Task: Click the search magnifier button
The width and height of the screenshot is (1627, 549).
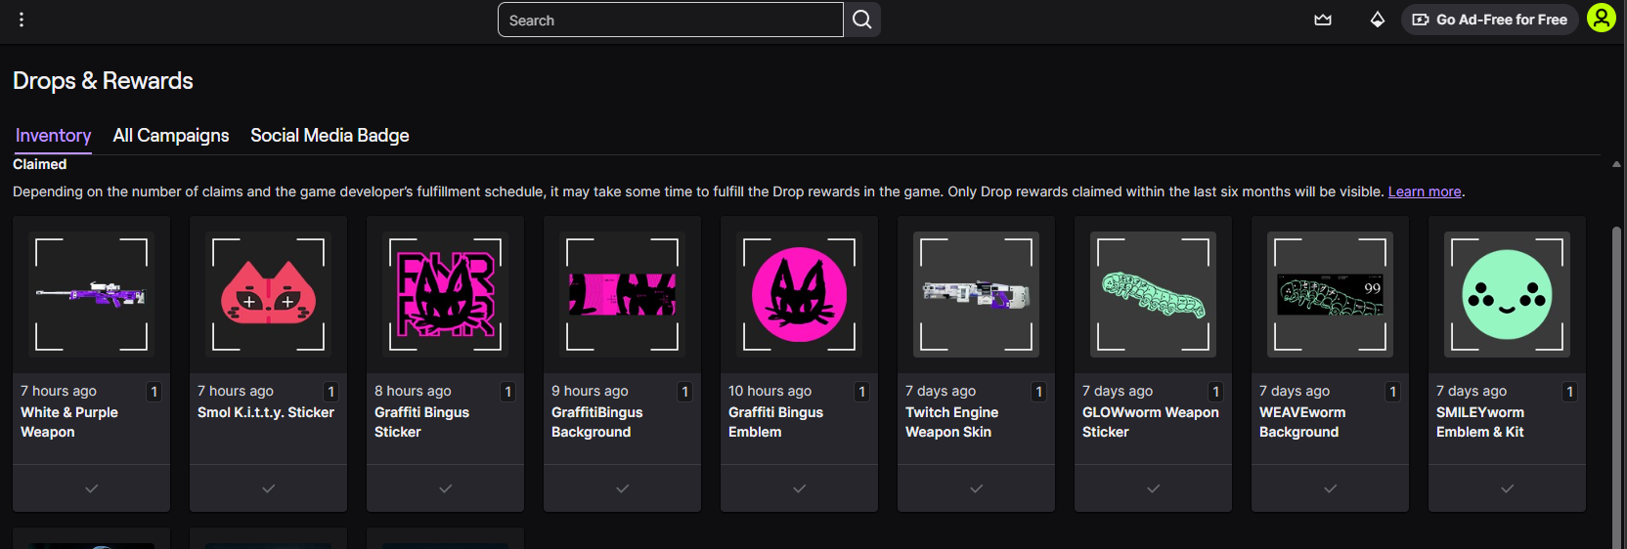Action: (861, 20)
